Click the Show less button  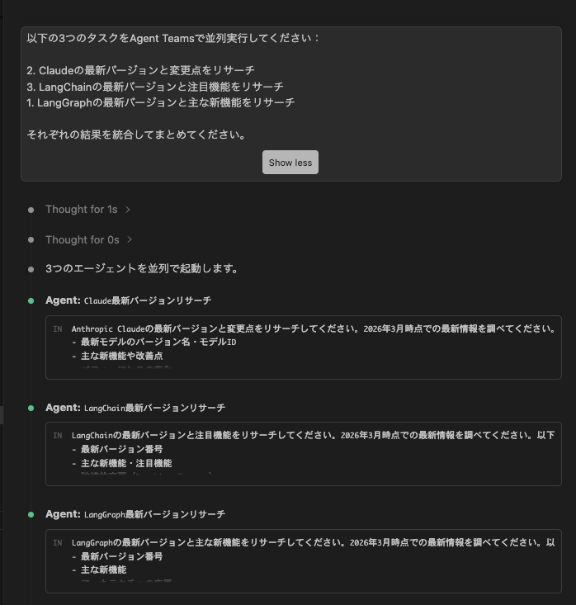tap(290, 163)
